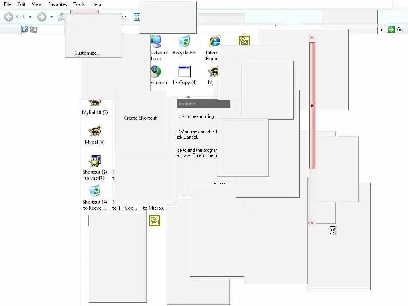Expand the address bar dropdown arrow

(381, 29)
